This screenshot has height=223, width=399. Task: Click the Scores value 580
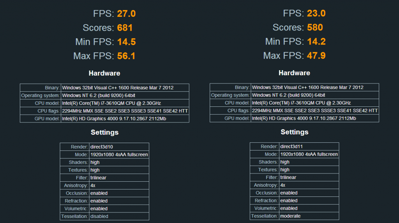(315, 28)
